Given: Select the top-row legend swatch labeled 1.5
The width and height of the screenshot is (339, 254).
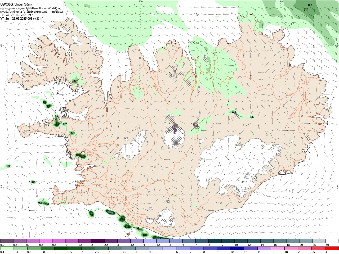Looking at the screenshot, I should (85, 241).
